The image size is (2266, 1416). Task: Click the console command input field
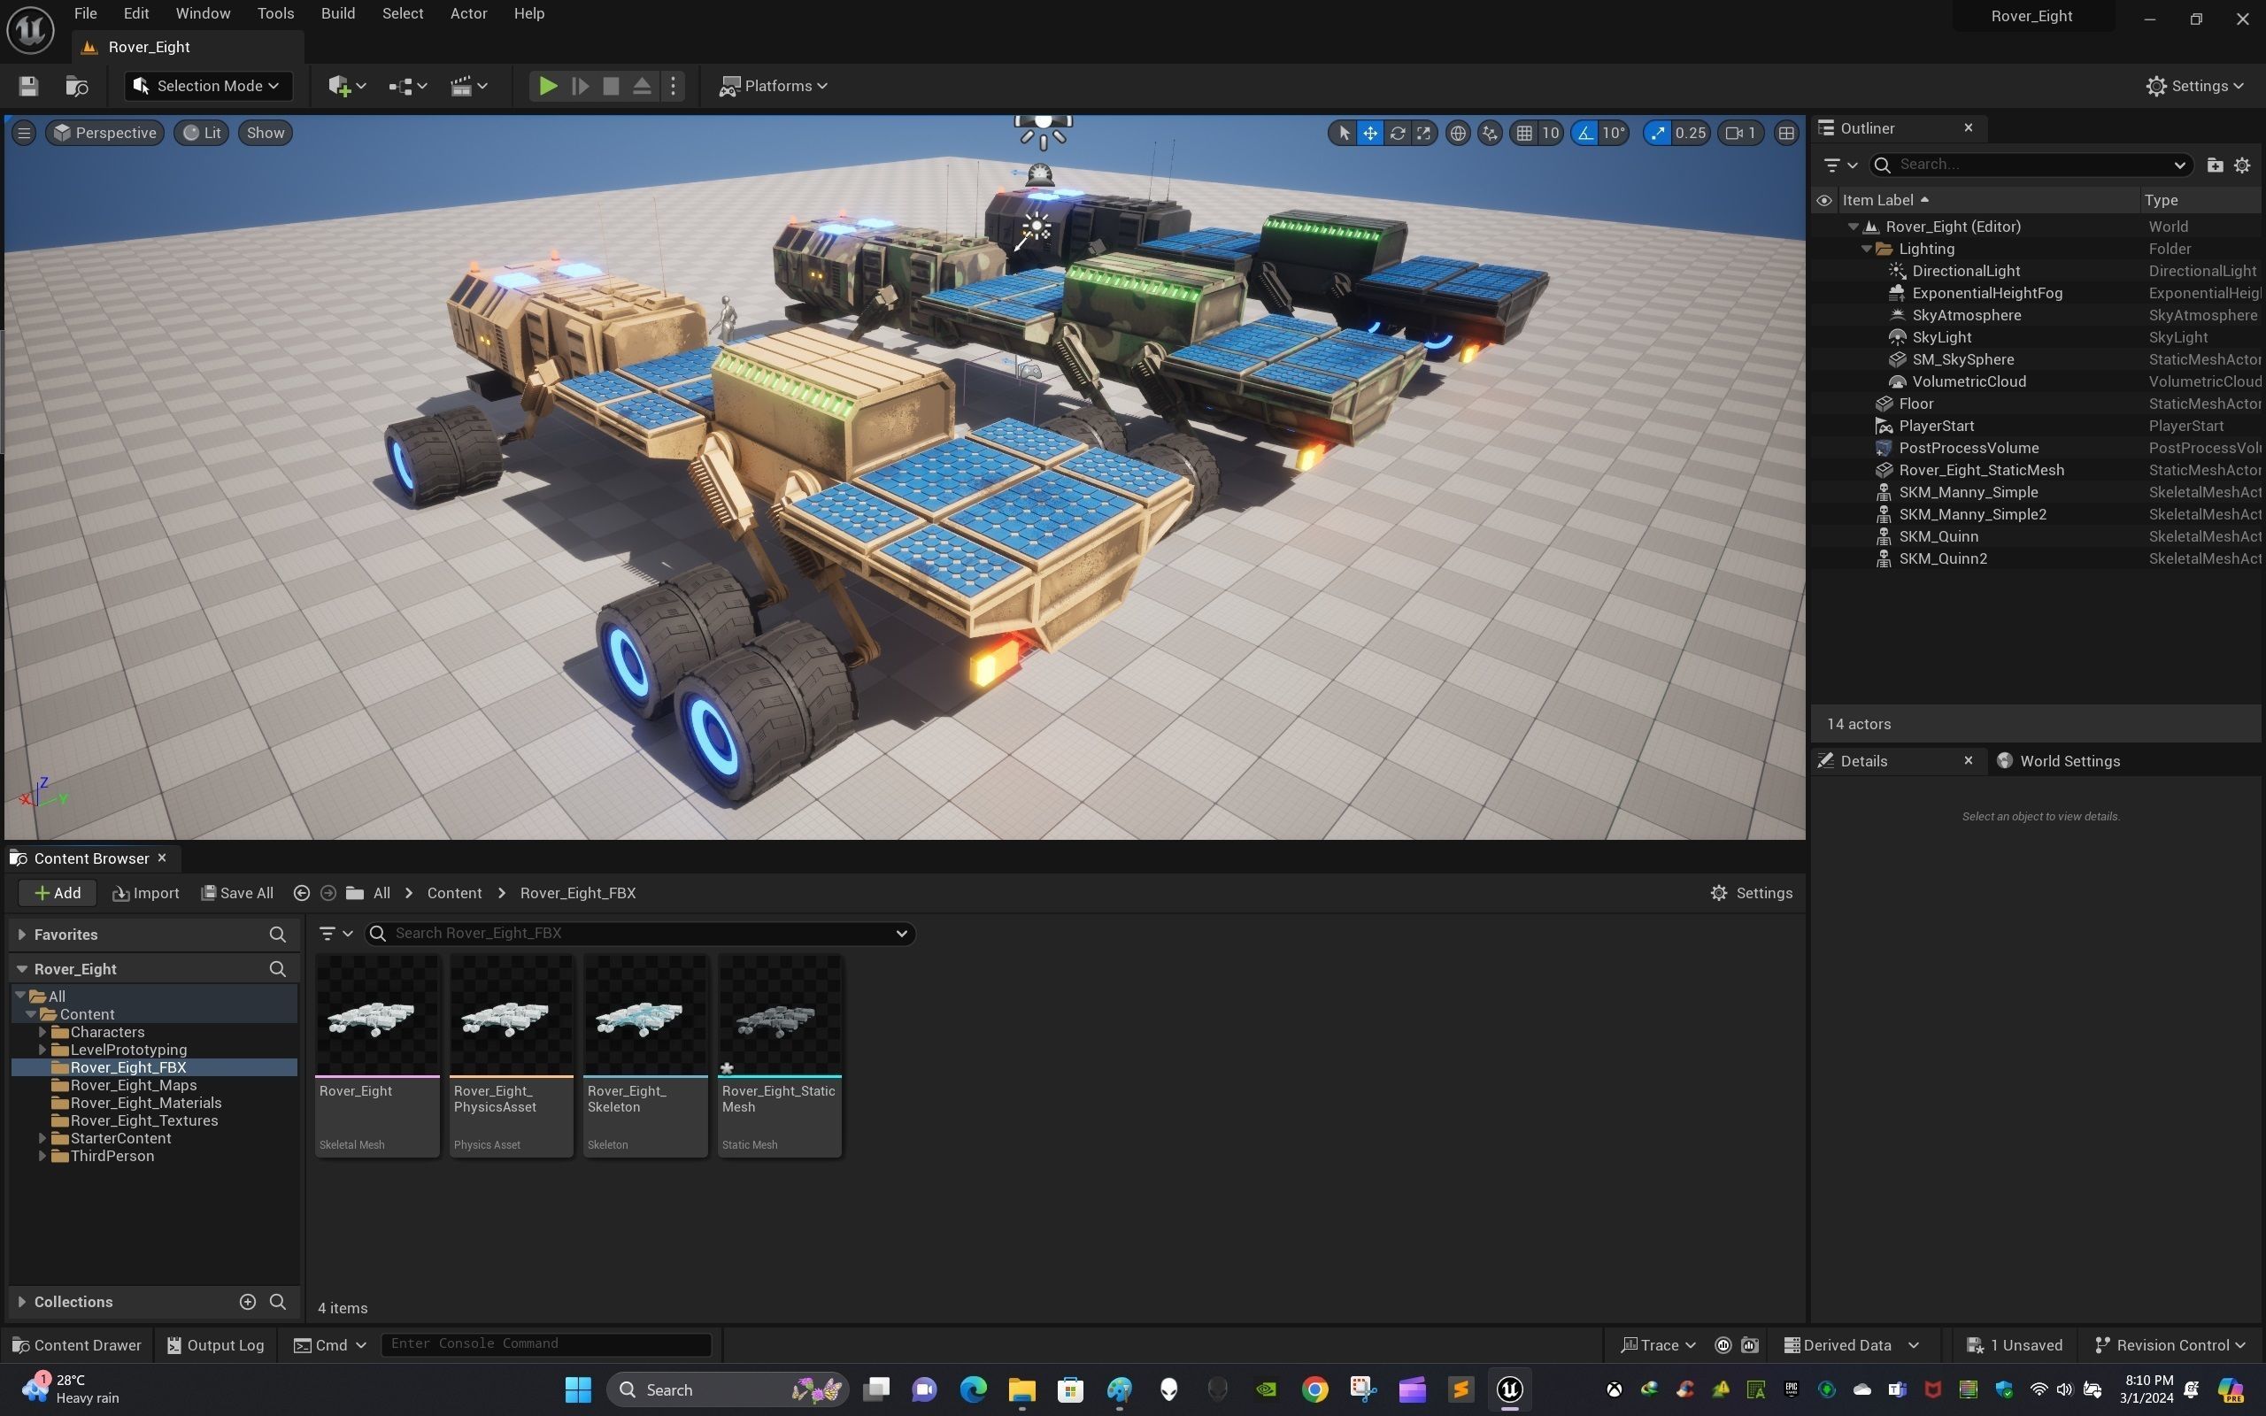[546, 1344]
